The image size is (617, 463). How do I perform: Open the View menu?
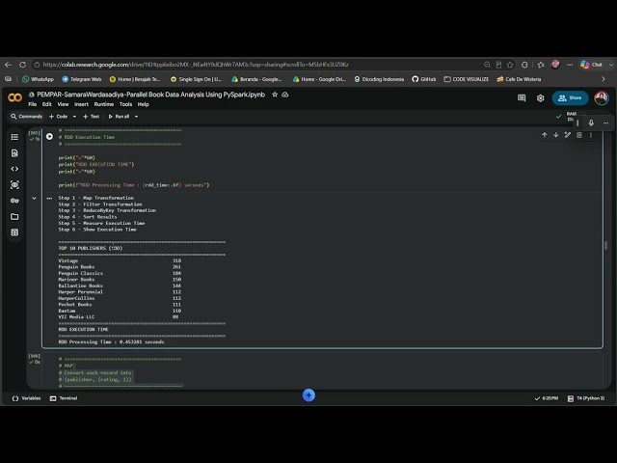63,104
